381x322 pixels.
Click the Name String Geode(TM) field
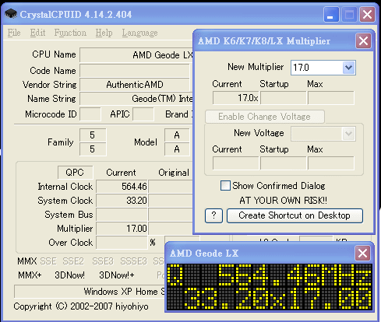coord(136,99)
